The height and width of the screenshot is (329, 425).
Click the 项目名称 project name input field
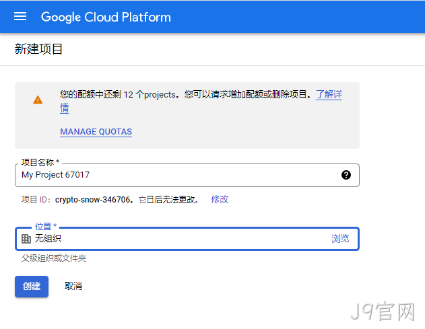tap(187, 175)
